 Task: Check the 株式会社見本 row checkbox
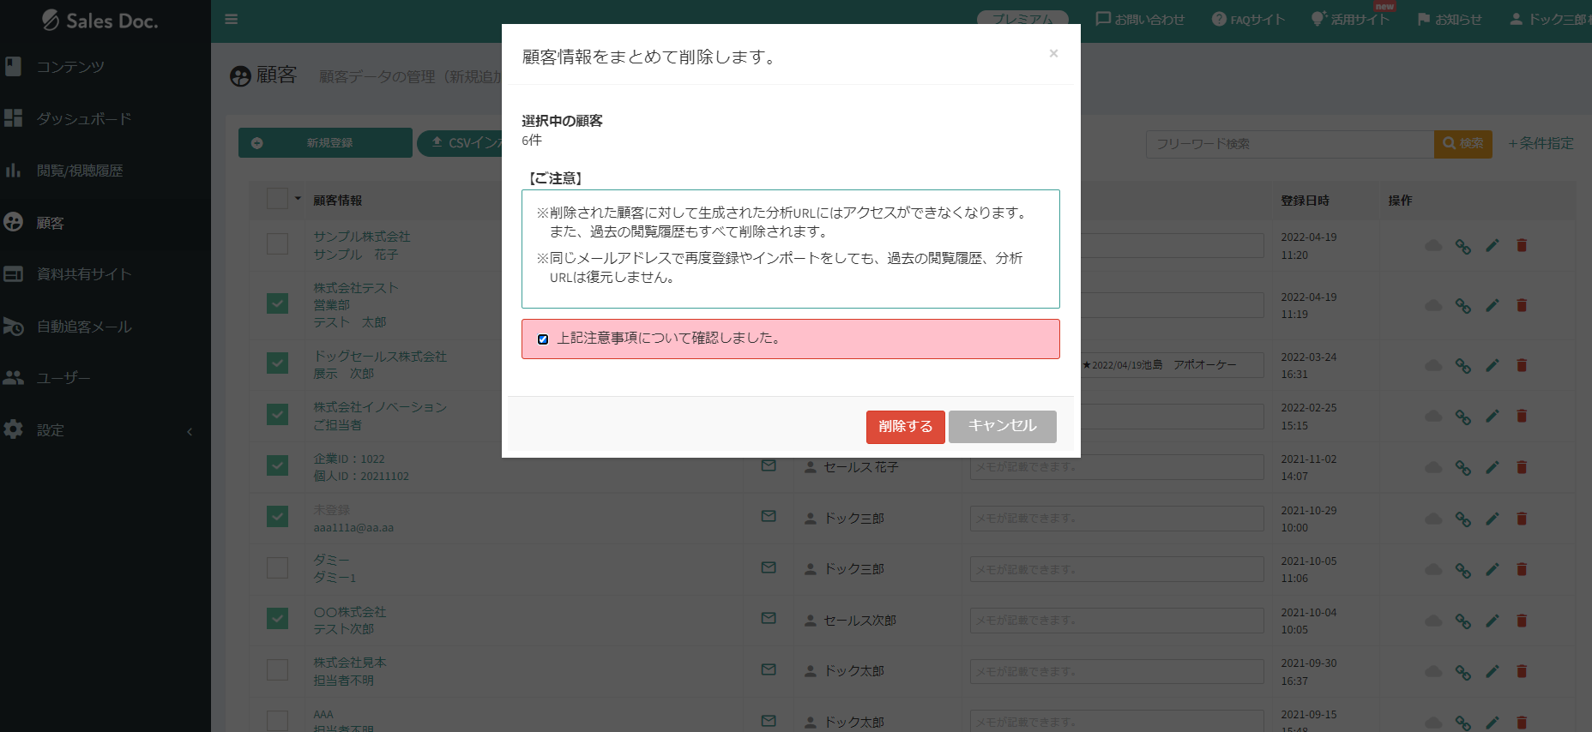(x=277, y=669)
